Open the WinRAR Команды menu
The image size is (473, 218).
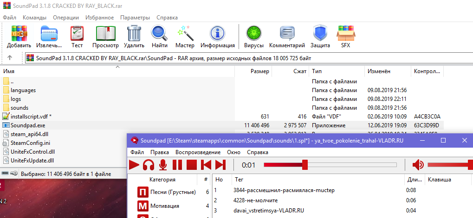(34, 18)
